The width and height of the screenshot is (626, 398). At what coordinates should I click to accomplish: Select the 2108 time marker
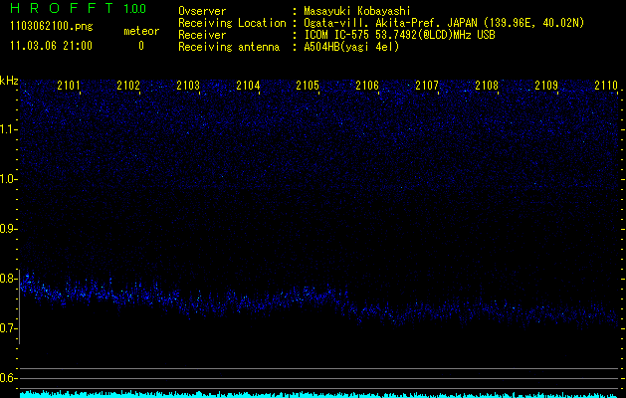coord(487,87)
